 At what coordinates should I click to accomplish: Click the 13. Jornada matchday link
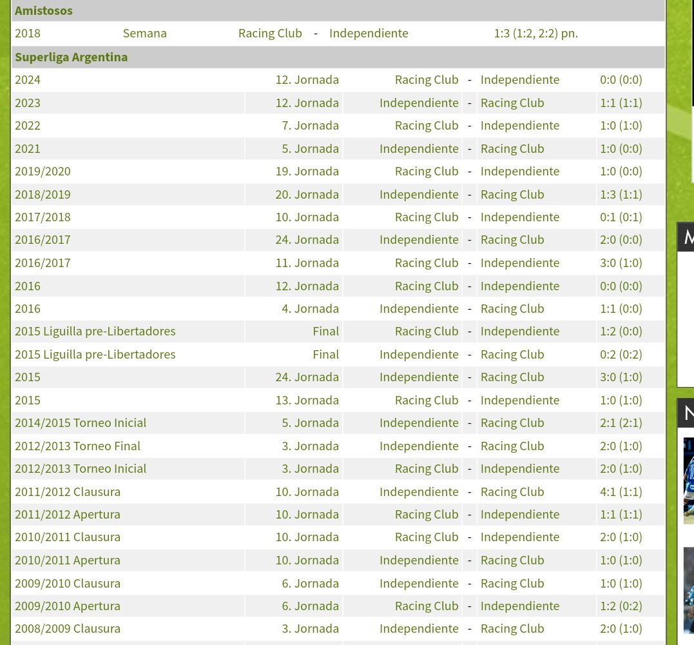[307, 400]
